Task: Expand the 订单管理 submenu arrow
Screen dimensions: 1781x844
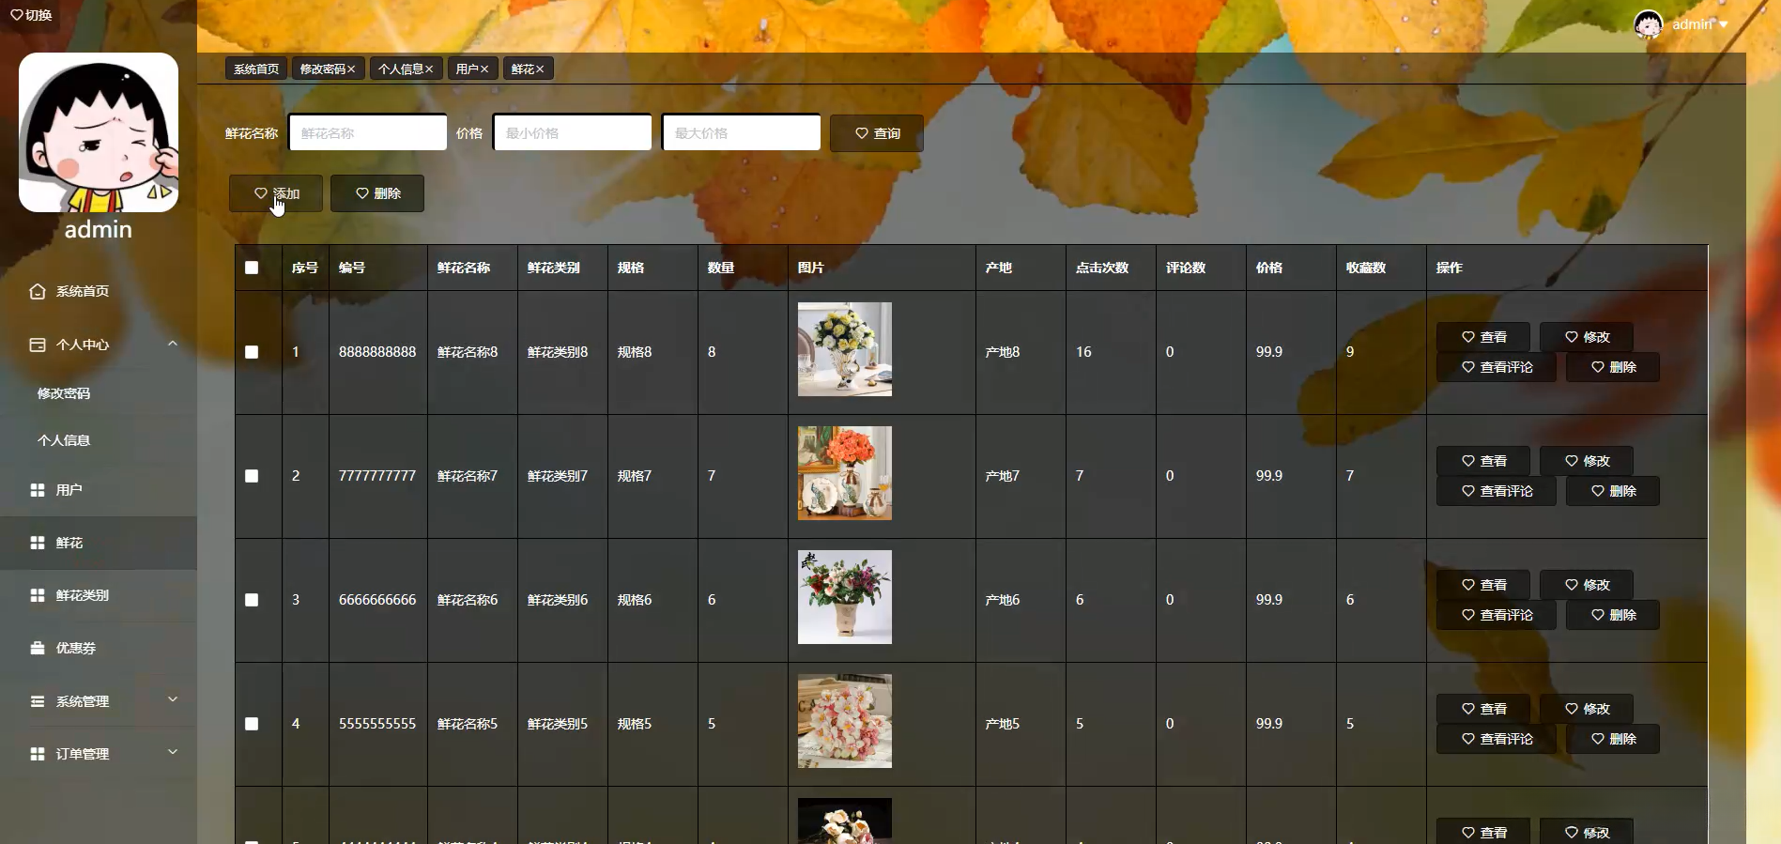Action: pos(173,752)
